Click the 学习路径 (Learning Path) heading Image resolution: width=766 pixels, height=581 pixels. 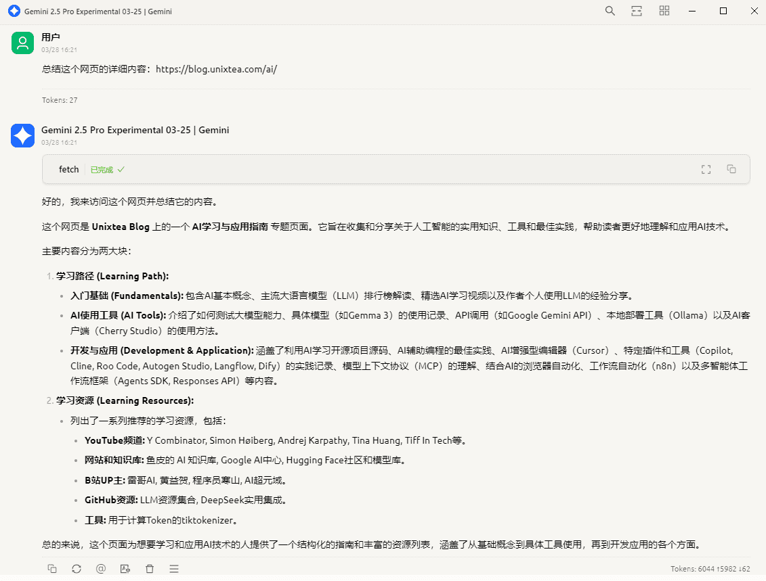pos(112,276)
